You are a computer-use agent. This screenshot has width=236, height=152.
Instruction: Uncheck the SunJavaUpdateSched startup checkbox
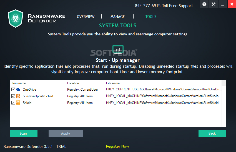(x=13, y=96)
